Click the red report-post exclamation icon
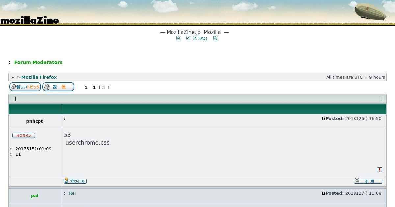Viewport: 395px width, 207px height. point(379,170)
